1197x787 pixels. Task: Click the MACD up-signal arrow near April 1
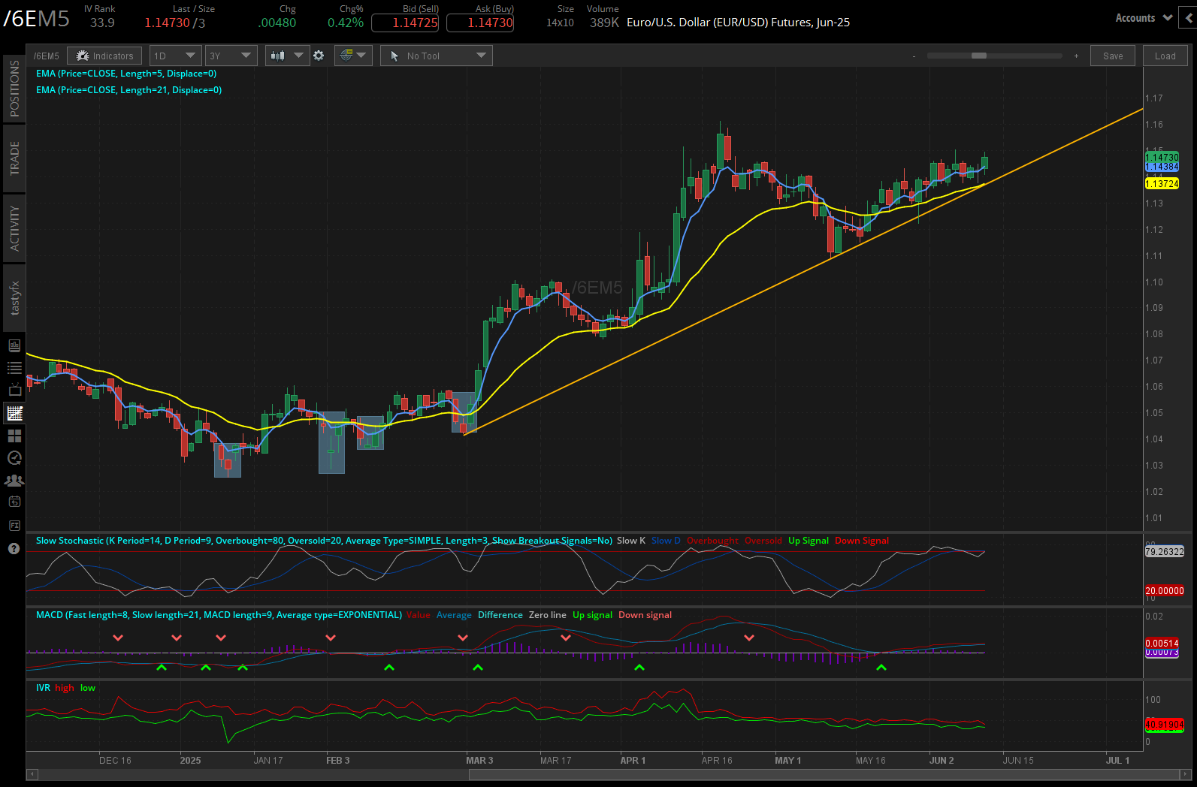tap(639, 667)
